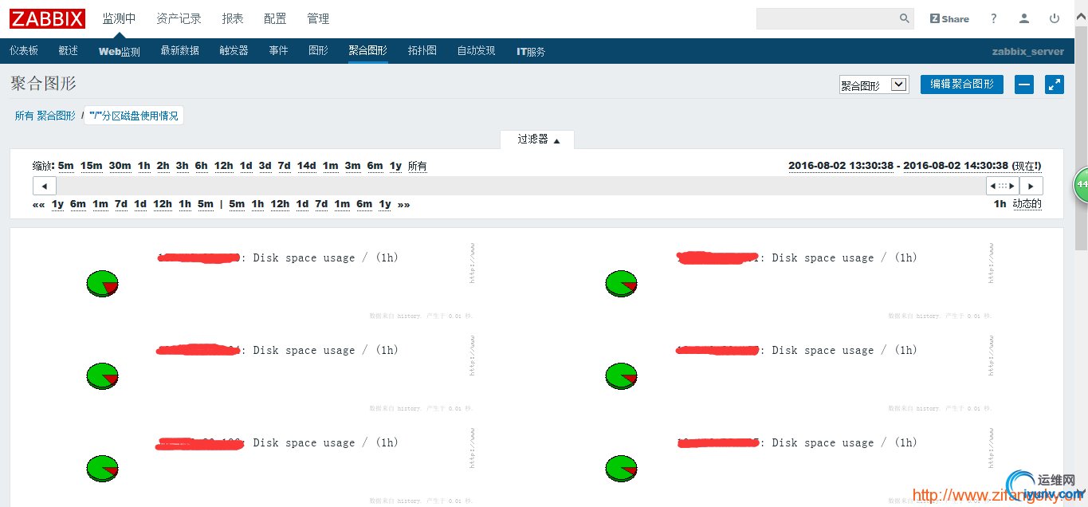Toggle 动态的 dynamic time mode

pos(1027,204)
